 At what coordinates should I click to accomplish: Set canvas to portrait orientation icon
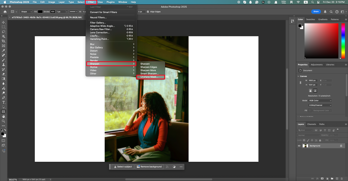310,90
